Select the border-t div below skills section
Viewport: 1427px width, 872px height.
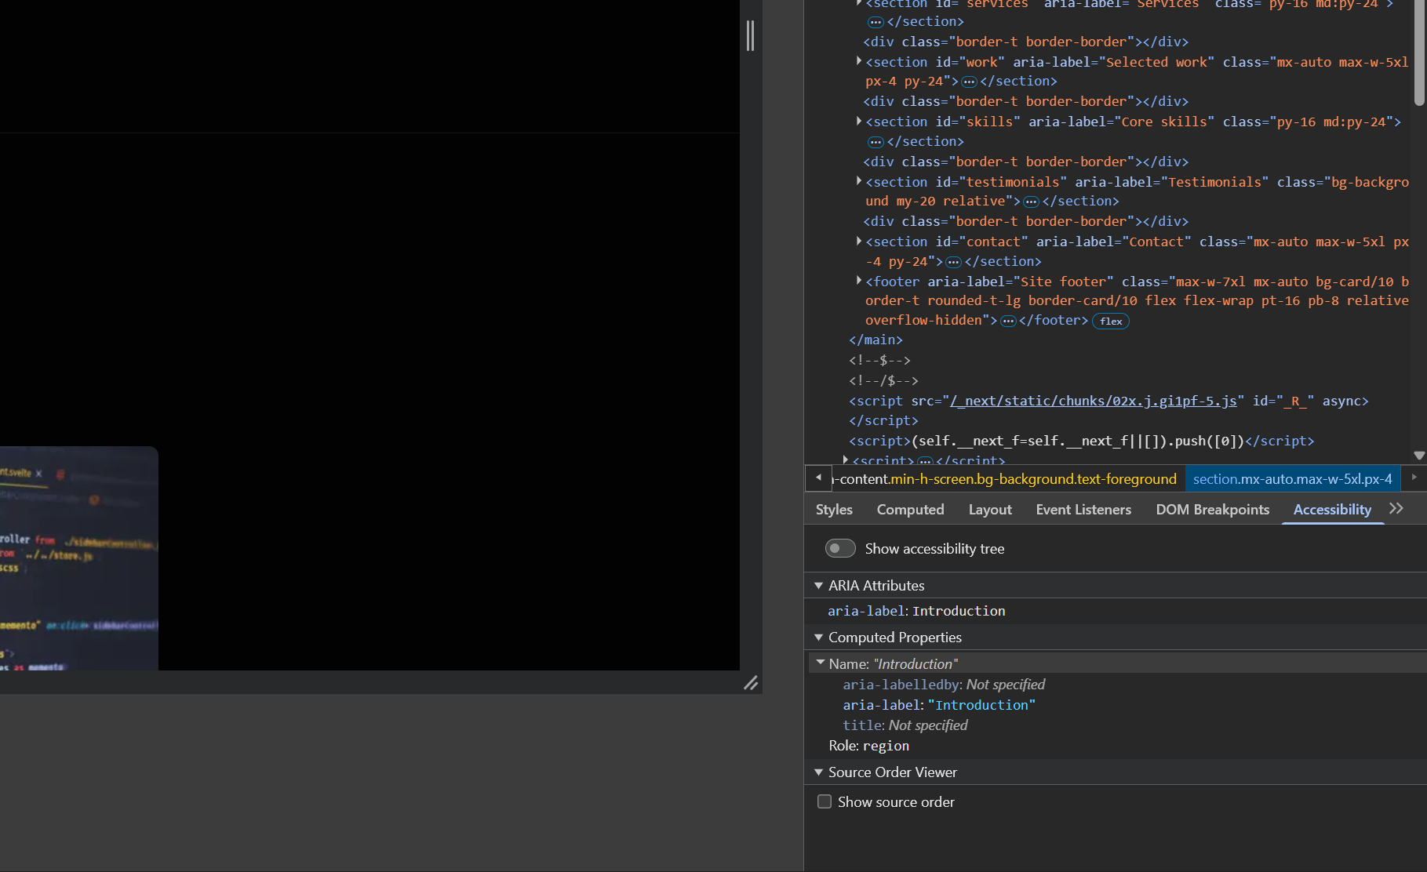(x=1026, y=162)
